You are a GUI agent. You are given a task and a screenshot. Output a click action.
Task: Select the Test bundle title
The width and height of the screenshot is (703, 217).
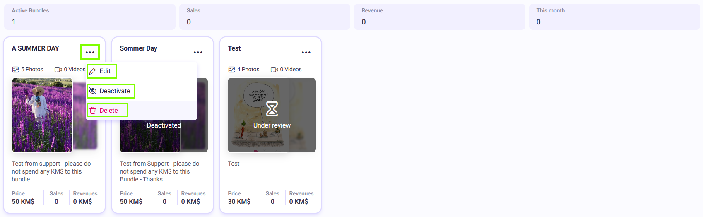point(234,48)
